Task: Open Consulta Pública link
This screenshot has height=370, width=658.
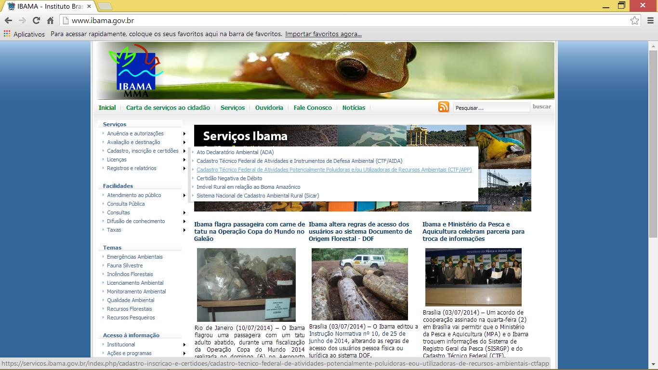Action: click(x=126, y=204)
